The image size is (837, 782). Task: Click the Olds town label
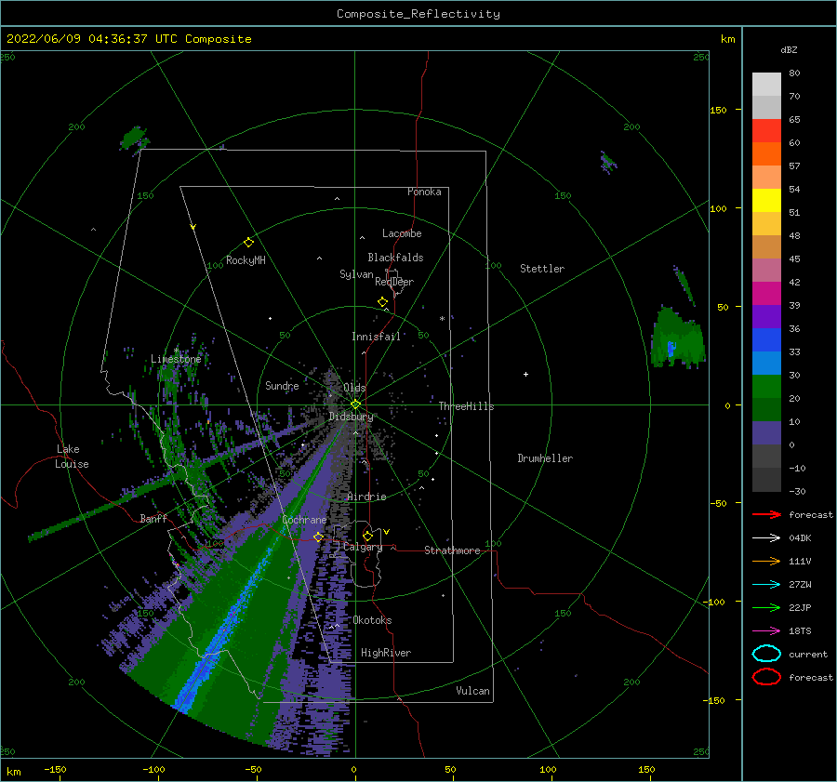click(x=354, y=388)
